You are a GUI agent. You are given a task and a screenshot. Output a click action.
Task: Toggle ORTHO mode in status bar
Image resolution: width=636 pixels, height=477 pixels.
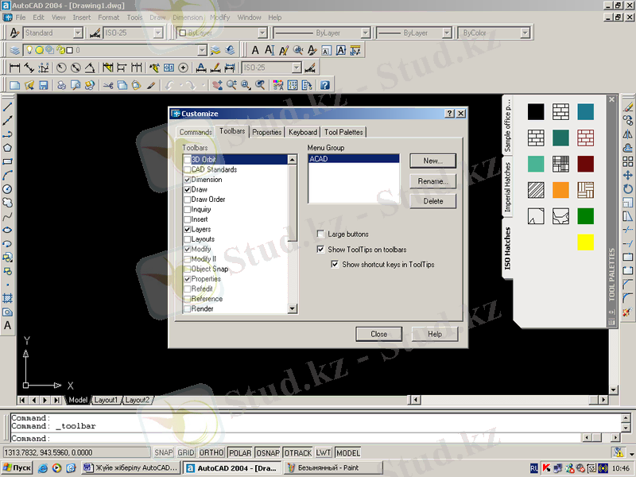click(x=211, y=452)
